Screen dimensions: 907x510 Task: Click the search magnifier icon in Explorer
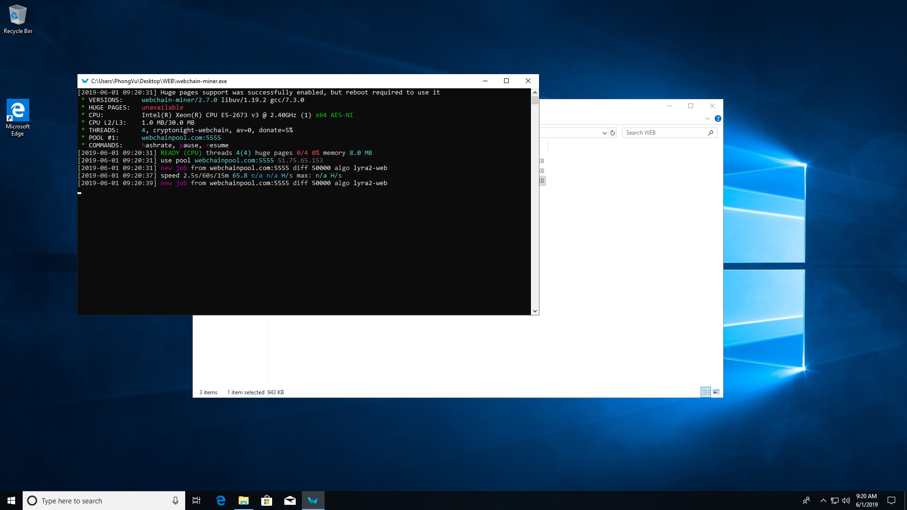click(710, 133)
